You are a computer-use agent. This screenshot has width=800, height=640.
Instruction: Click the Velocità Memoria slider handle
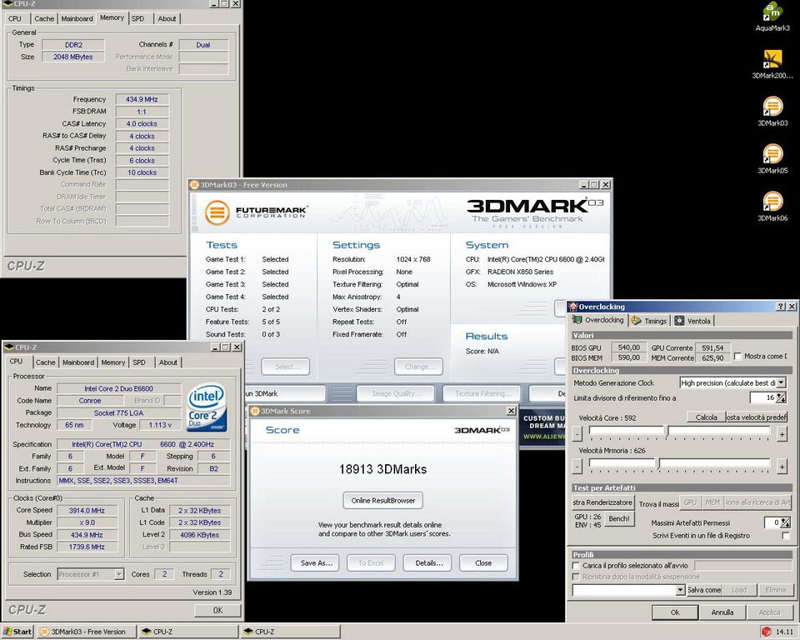(657, 463)
